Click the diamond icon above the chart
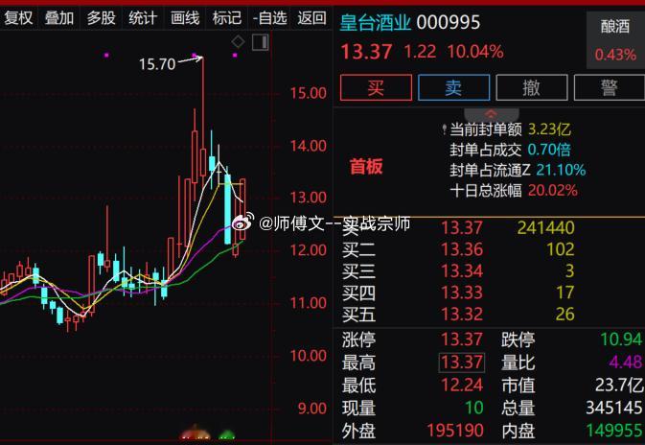This screenshot has height=445, width=645. [x=238, y=41]
